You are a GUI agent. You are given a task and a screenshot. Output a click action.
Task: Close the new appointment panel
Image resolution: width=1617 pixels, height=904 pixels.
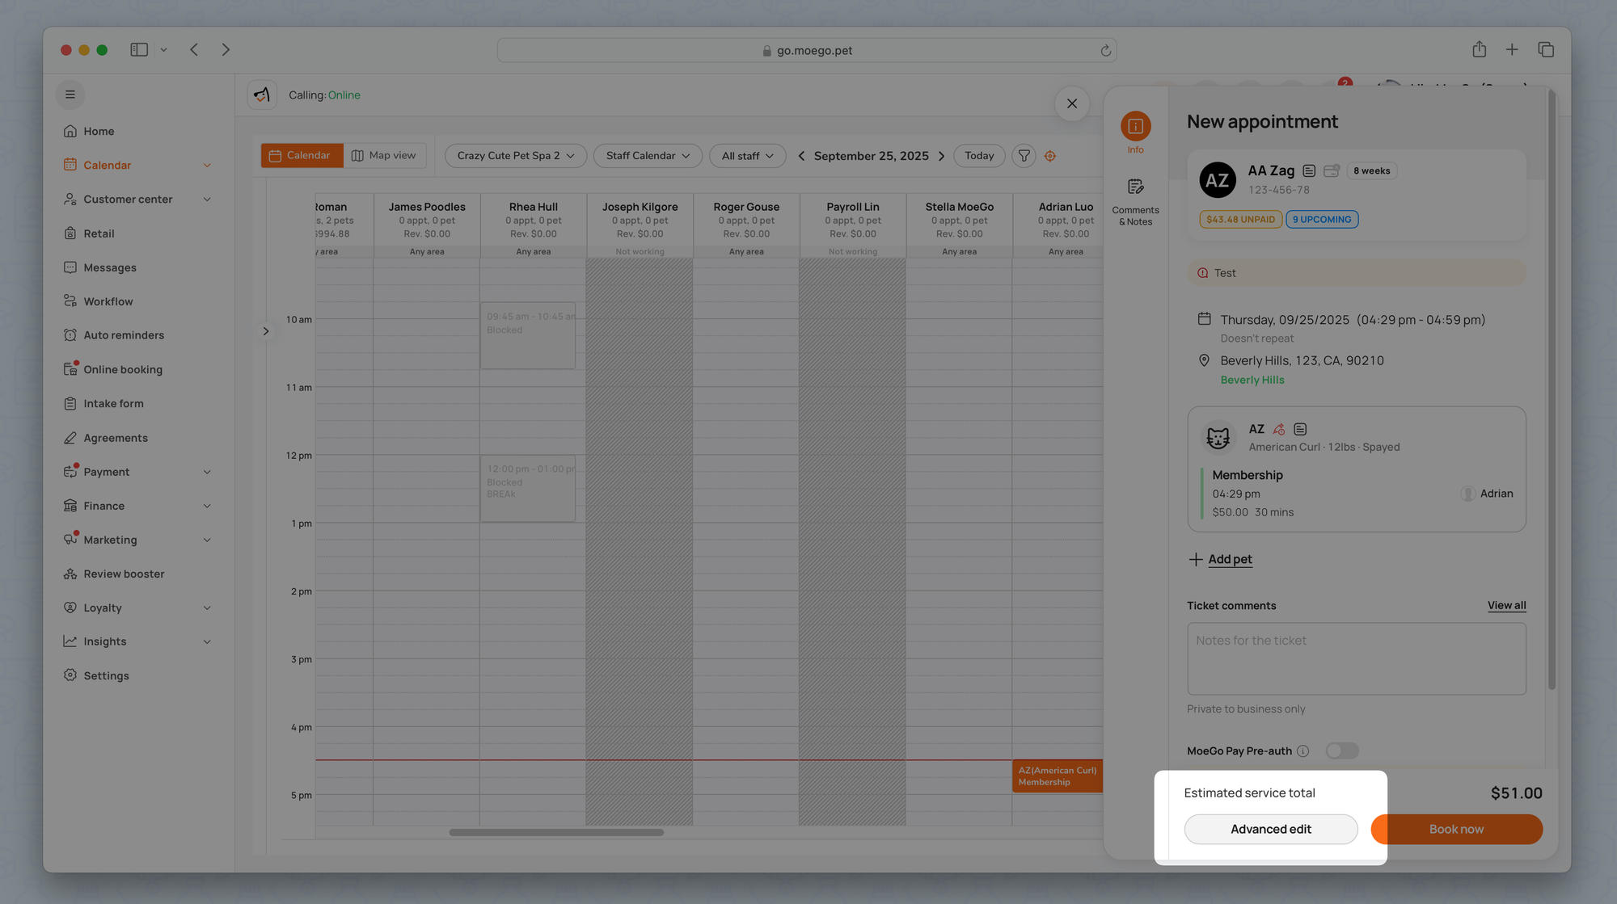[x=1071, y=103]
